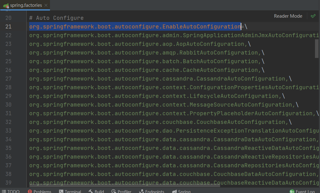Click the Event Log notification badge
320x193 pixels.
pyautogui.click(x=292, y=191)
